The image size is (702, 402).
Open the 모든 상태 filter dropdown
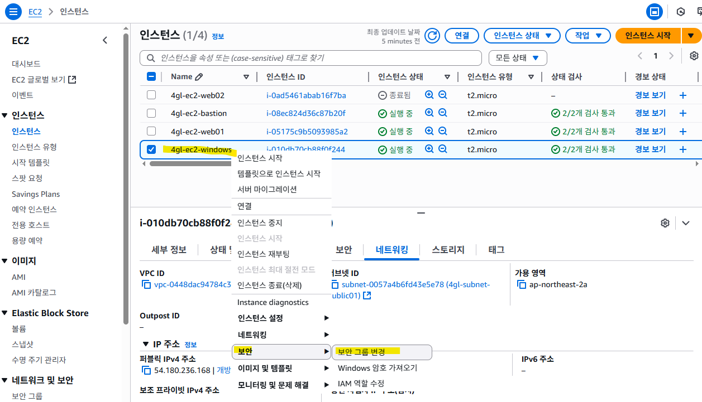point(518,58)
